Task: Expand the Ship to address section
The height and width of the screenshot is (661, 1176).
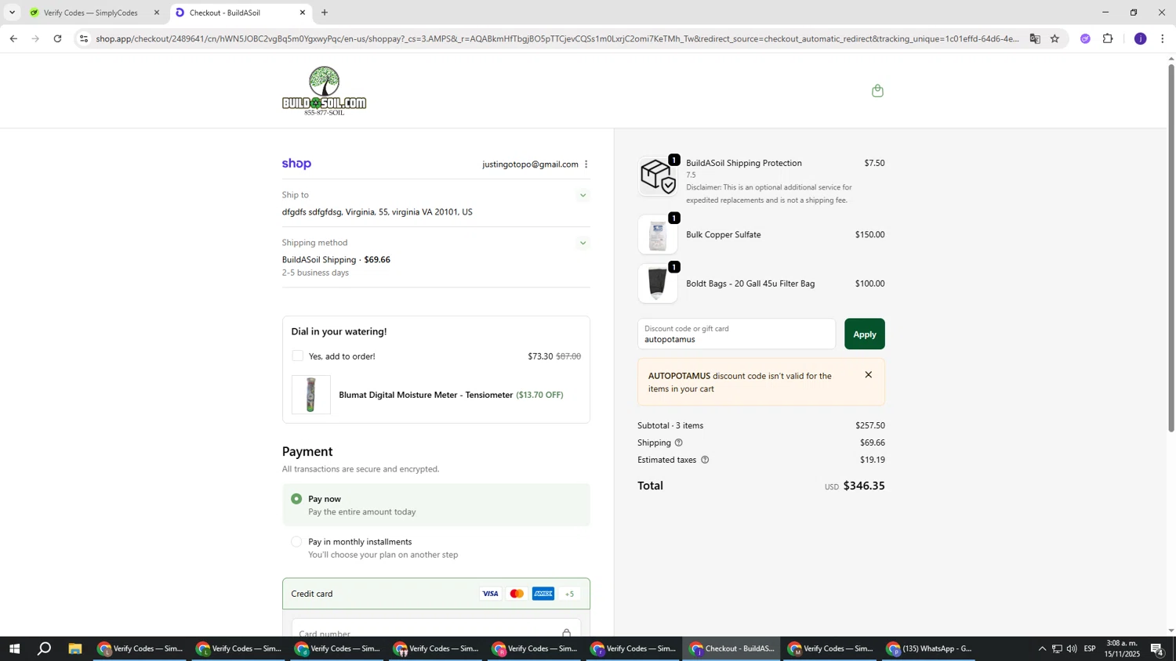Action: pos(583,196)
